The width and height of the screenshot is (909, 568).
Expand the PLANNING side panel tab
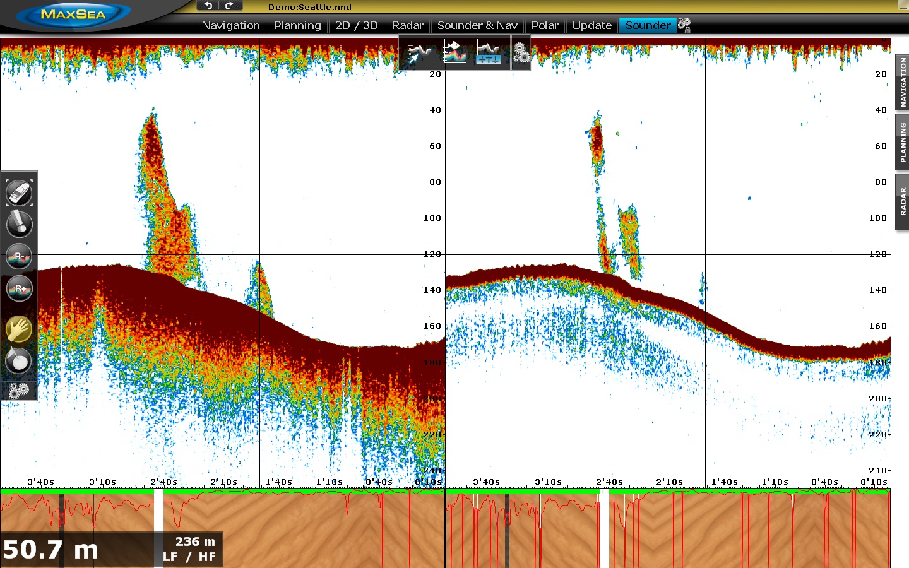coord(903,143)
